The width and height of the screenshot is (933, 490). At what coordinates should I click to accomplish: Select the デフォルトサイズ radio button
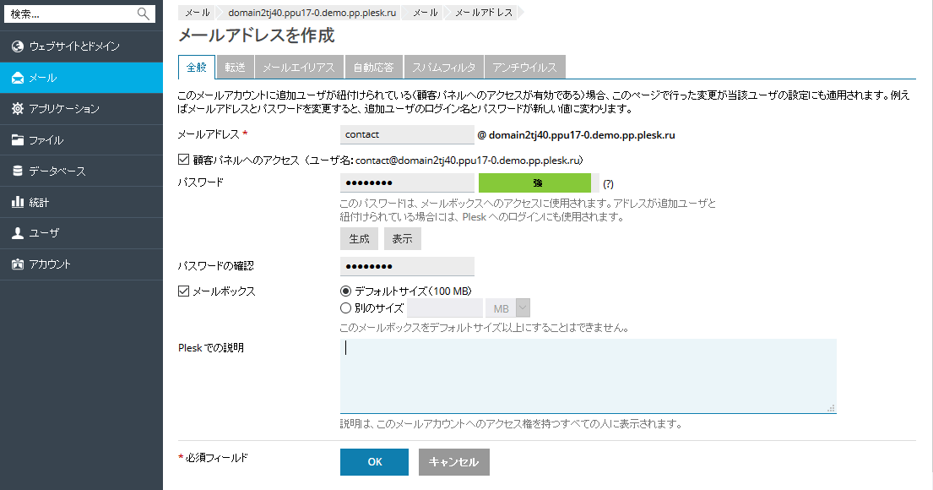345,291
